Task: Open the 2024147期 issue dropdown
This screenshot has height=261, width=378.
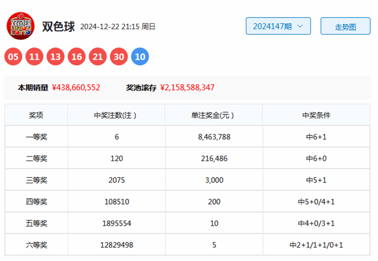Action: click(278, 26)
